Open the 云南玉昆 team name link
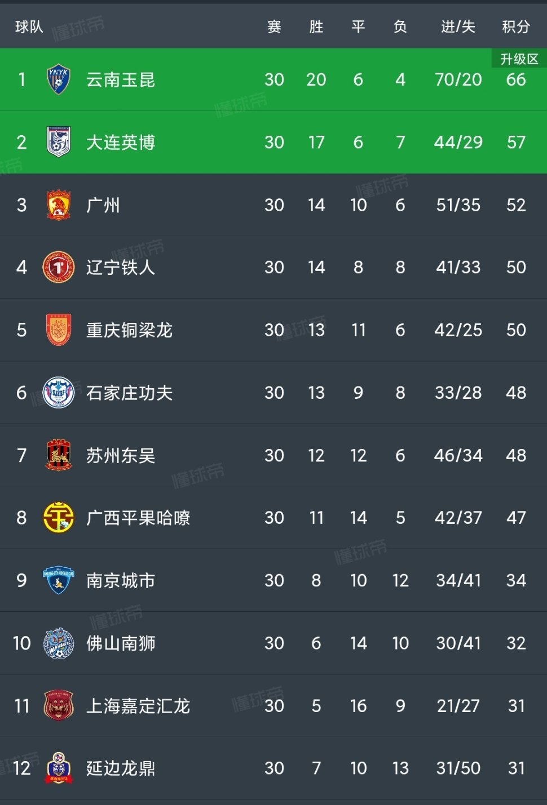Viewport: 547px width, 805px height. pos(121,79)
